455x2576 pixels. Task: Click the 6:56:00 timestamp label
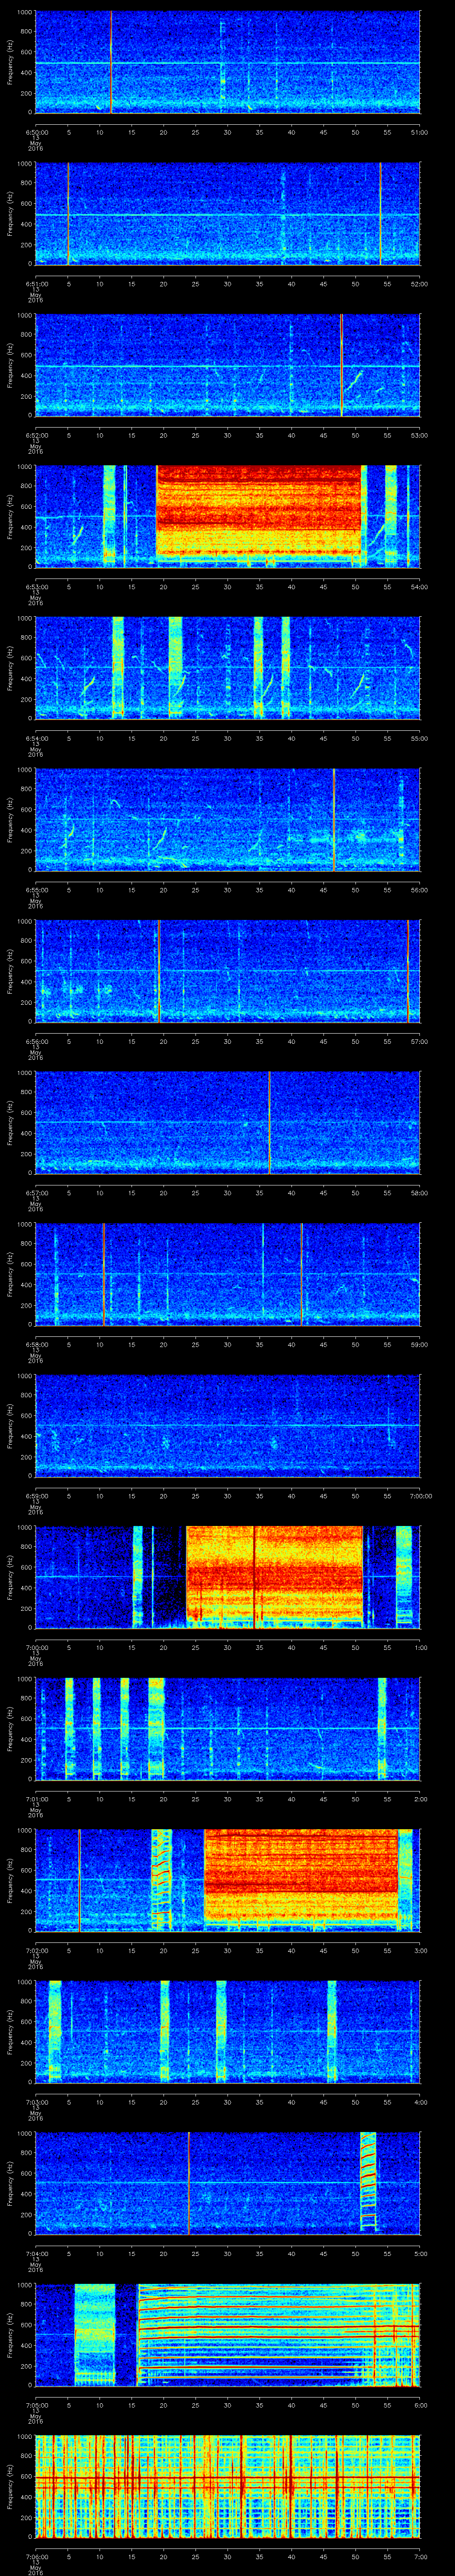tap(36, 1041)
